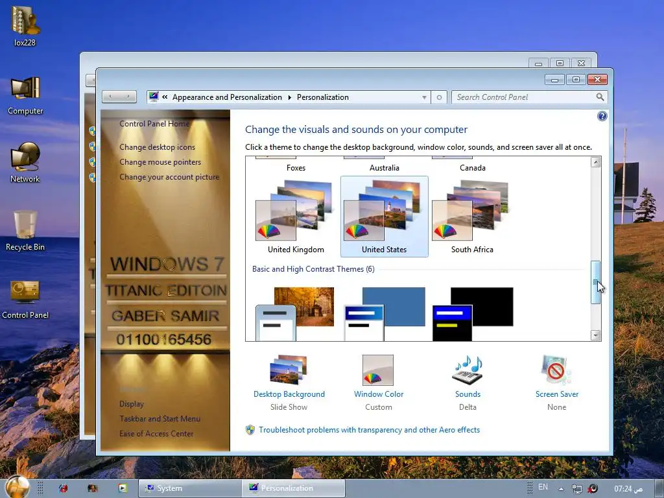Open the lox228 user folder on desktop
664x498 pixels.
pos(25,25)
